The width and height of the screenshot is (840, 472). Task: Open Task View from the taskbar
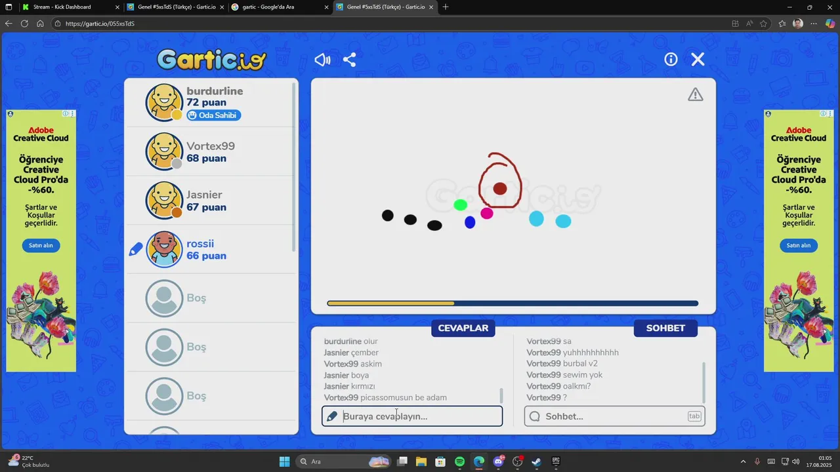(x=402, y=462)
